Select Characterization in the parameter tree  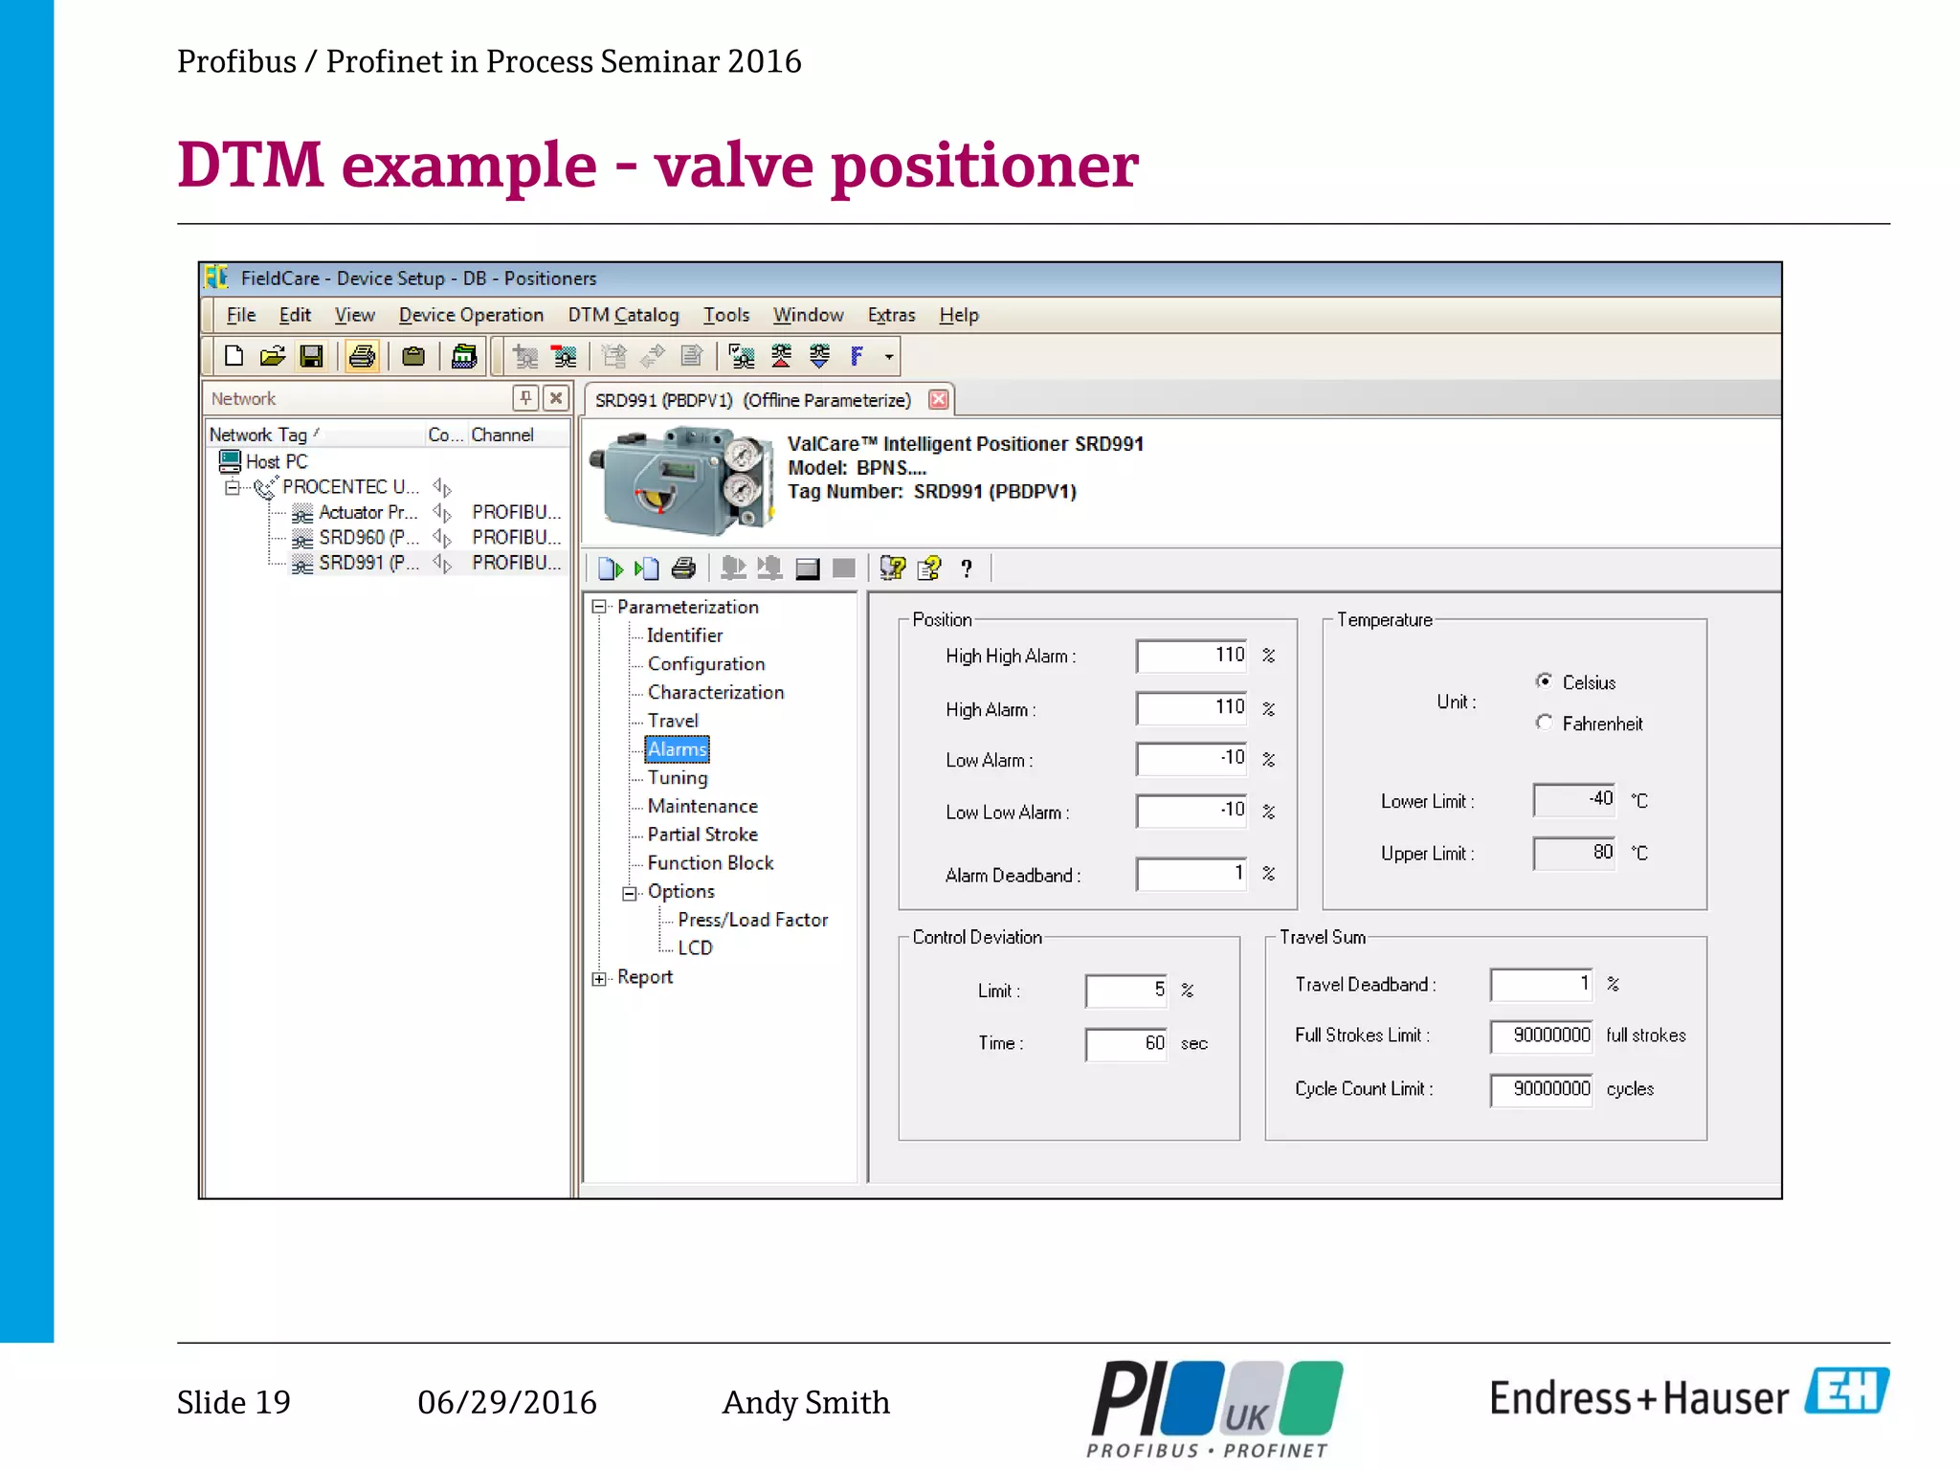pyautogui.click(x=716, y=692)
